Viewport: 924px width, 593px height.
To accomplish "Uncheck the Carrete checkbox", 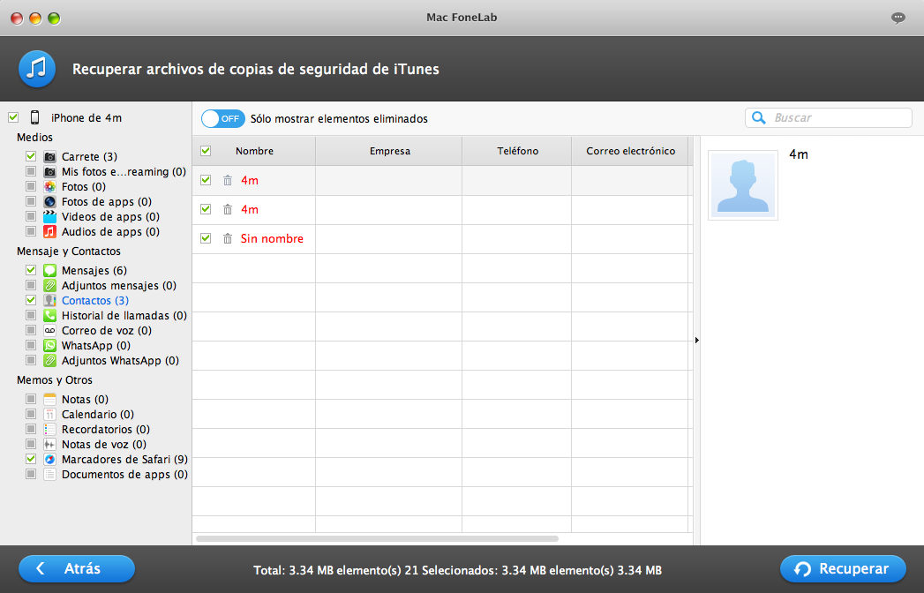I will [x=31, y=156].
